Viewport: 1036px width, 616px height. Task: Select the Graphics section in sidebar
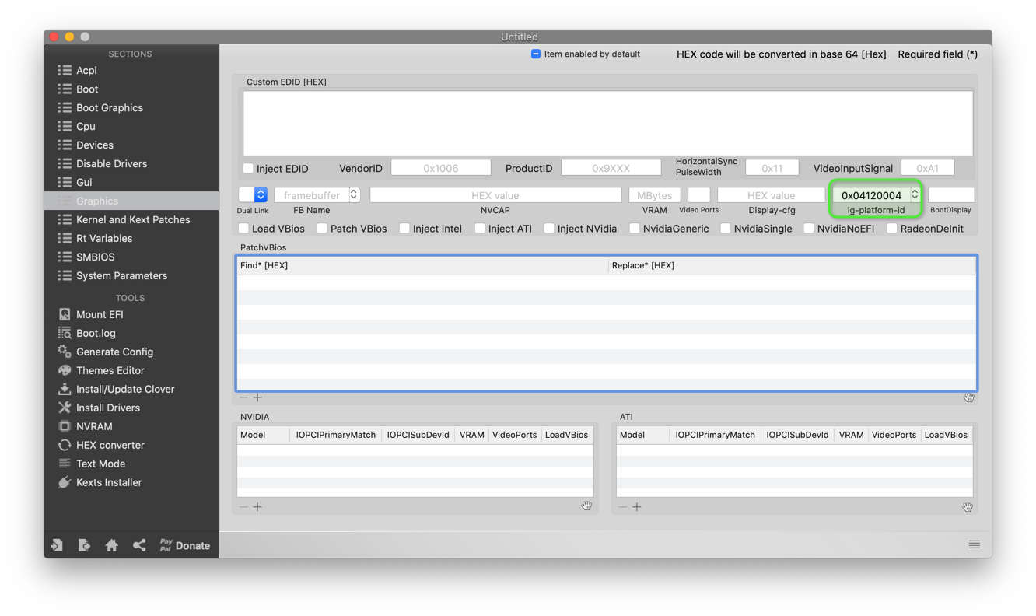[131, 201]
